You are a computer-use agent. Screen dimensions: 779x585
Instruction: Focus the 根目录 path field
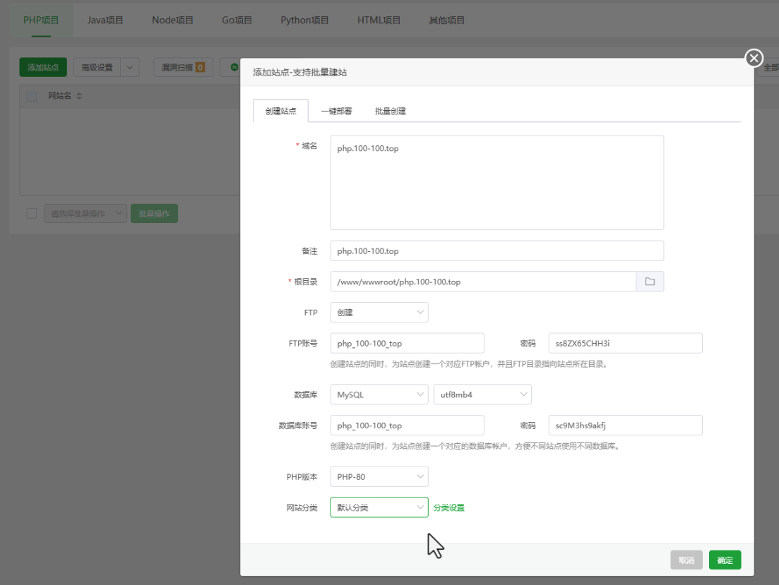[483, 282]
